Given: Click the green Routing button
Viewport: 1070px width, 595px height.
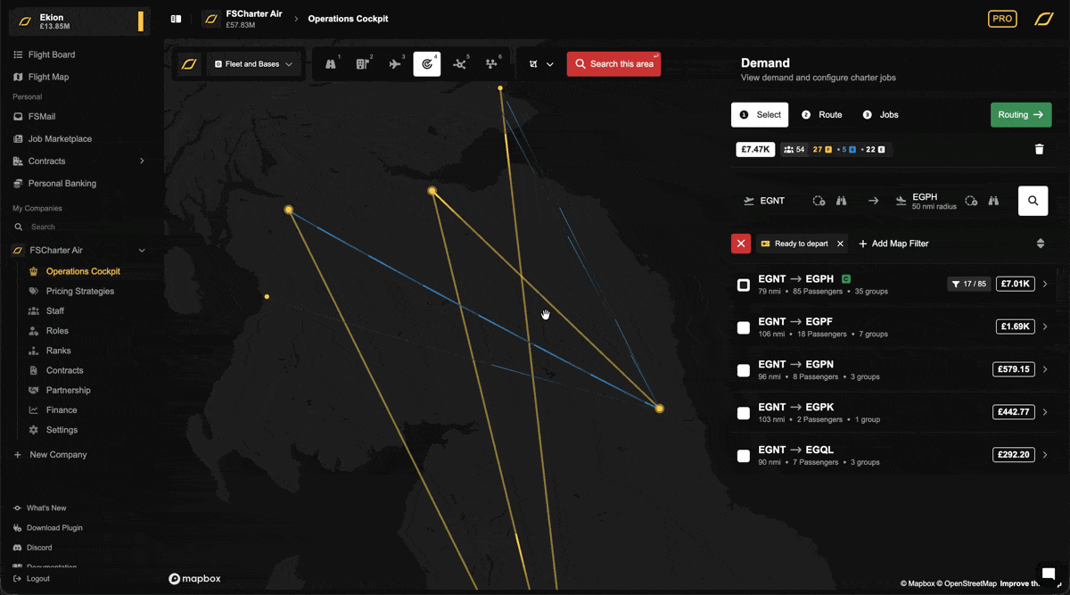Looking at the screenshot, I should (1020, 115).
